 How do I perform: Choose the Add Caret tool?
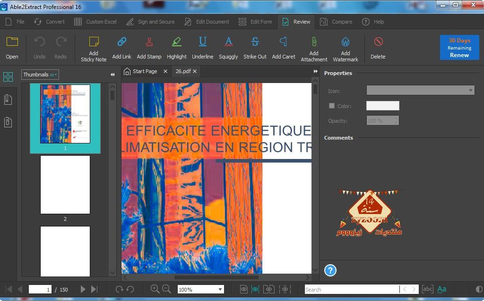point(284,47)
